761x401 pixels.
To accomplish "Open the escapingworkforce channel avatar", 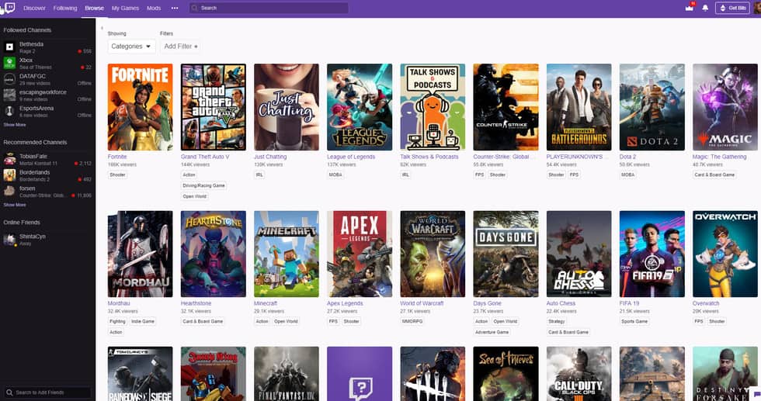I will (9, 95).
